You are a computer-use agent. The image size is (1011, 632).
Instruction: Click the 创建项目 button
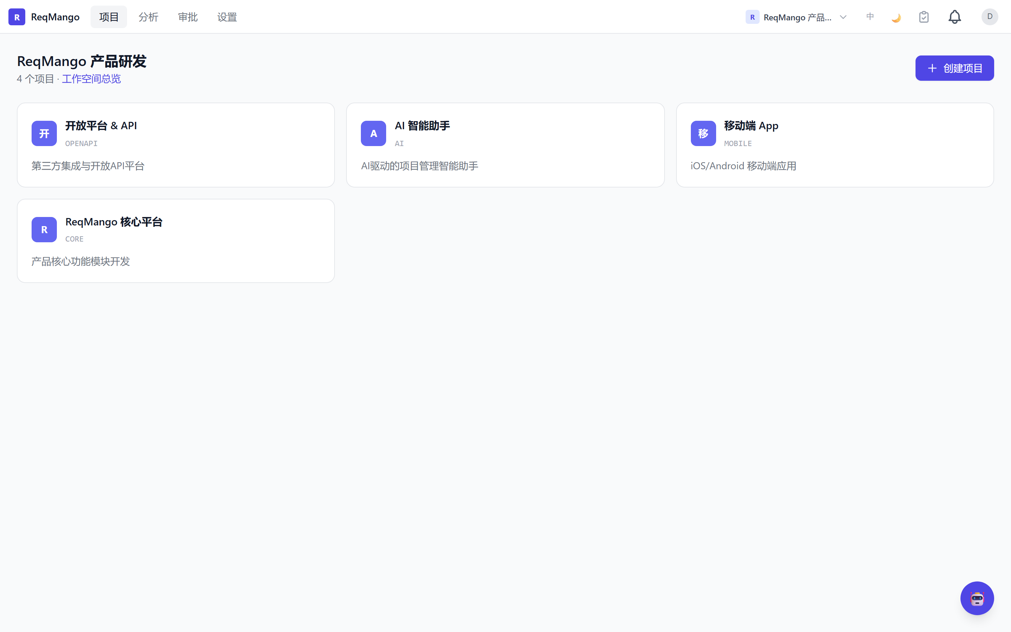pyautogui.click(x=954, y=68)
